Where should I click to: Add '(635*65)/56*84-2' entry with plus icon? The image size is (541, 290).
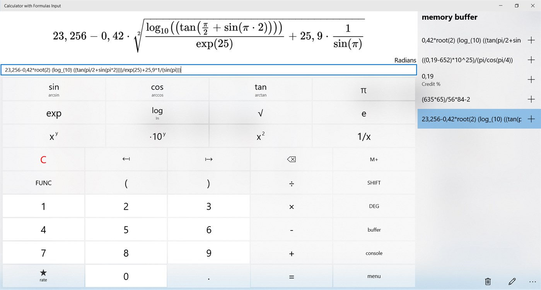point(531,99)
